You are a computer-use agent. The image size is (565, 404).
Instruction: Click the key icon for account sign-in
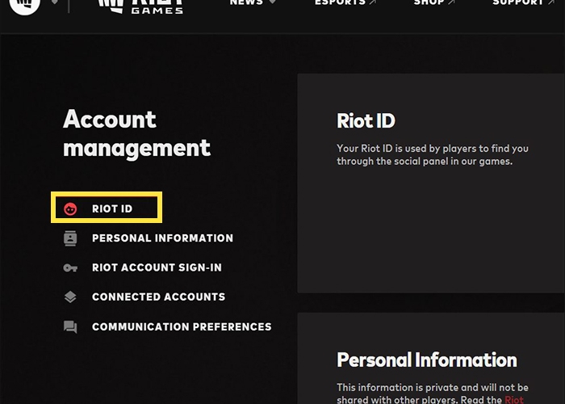(x=70, y=267)
